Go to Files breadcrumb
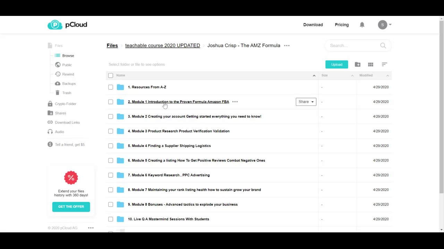 112,45
